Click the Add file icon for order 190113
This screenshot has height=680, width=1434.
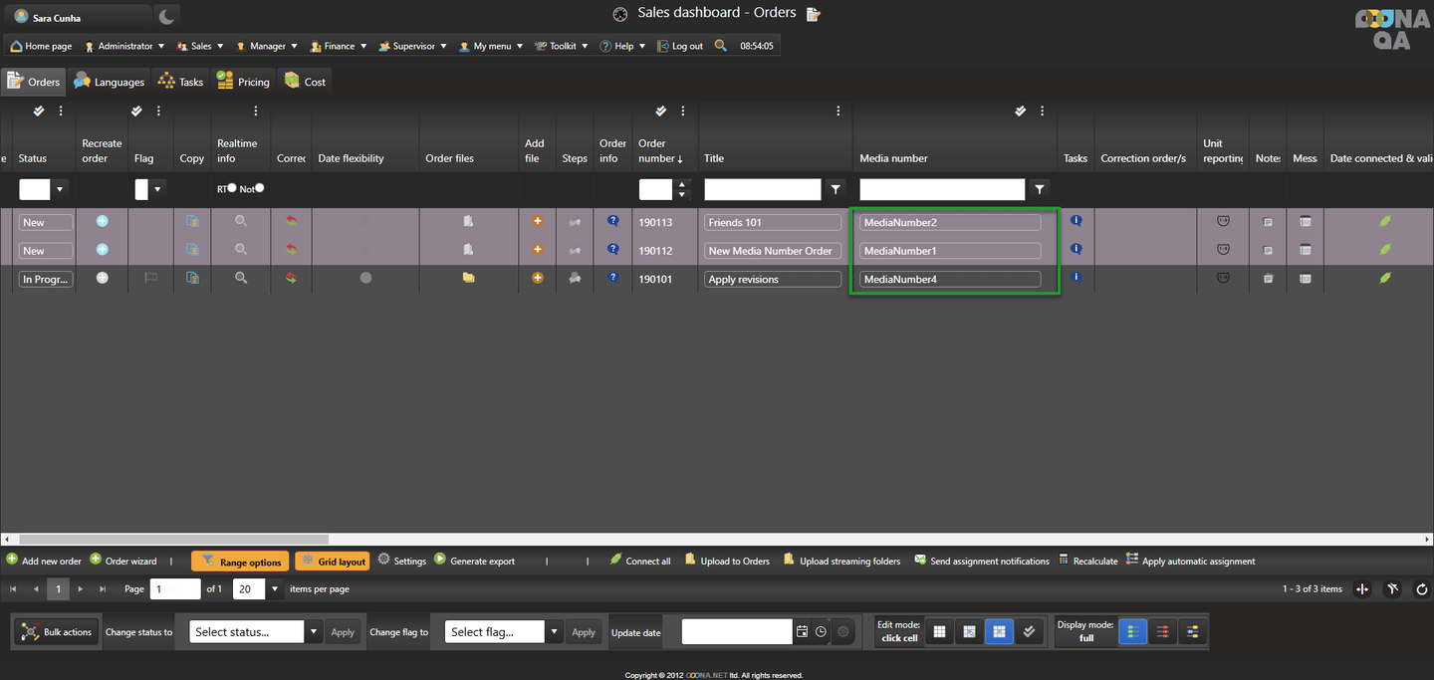[538, 221]
